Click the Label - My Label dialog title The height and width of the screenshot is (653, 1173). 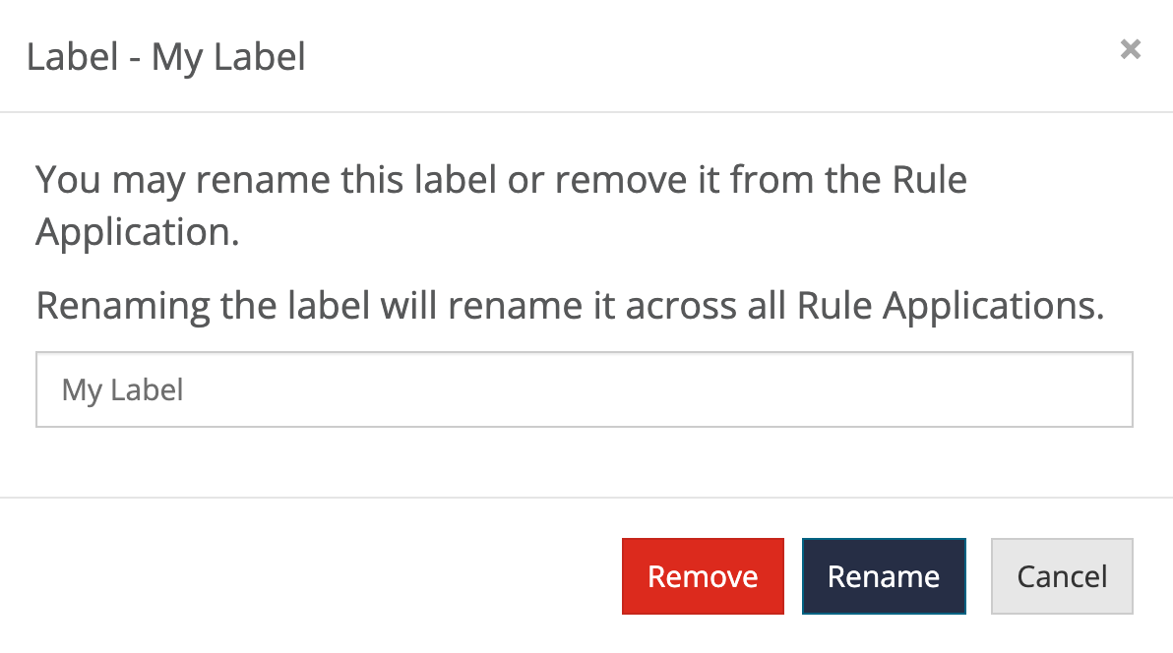pyautogui.click(x=167, y=57)
